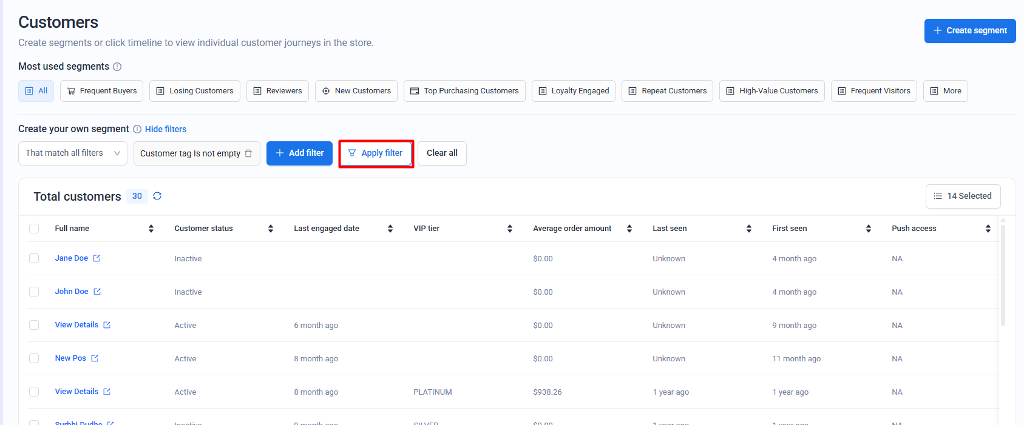Click the info icon next to Most used segments

117,67
